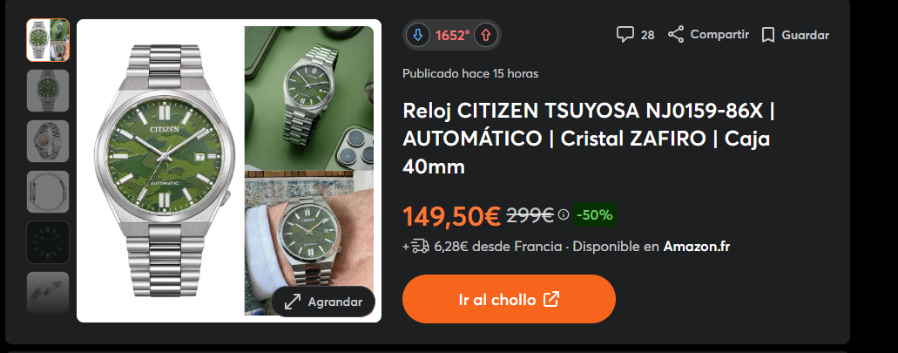Vote the deal down with blue arrow
898x353 pixels.
(417, 35)
